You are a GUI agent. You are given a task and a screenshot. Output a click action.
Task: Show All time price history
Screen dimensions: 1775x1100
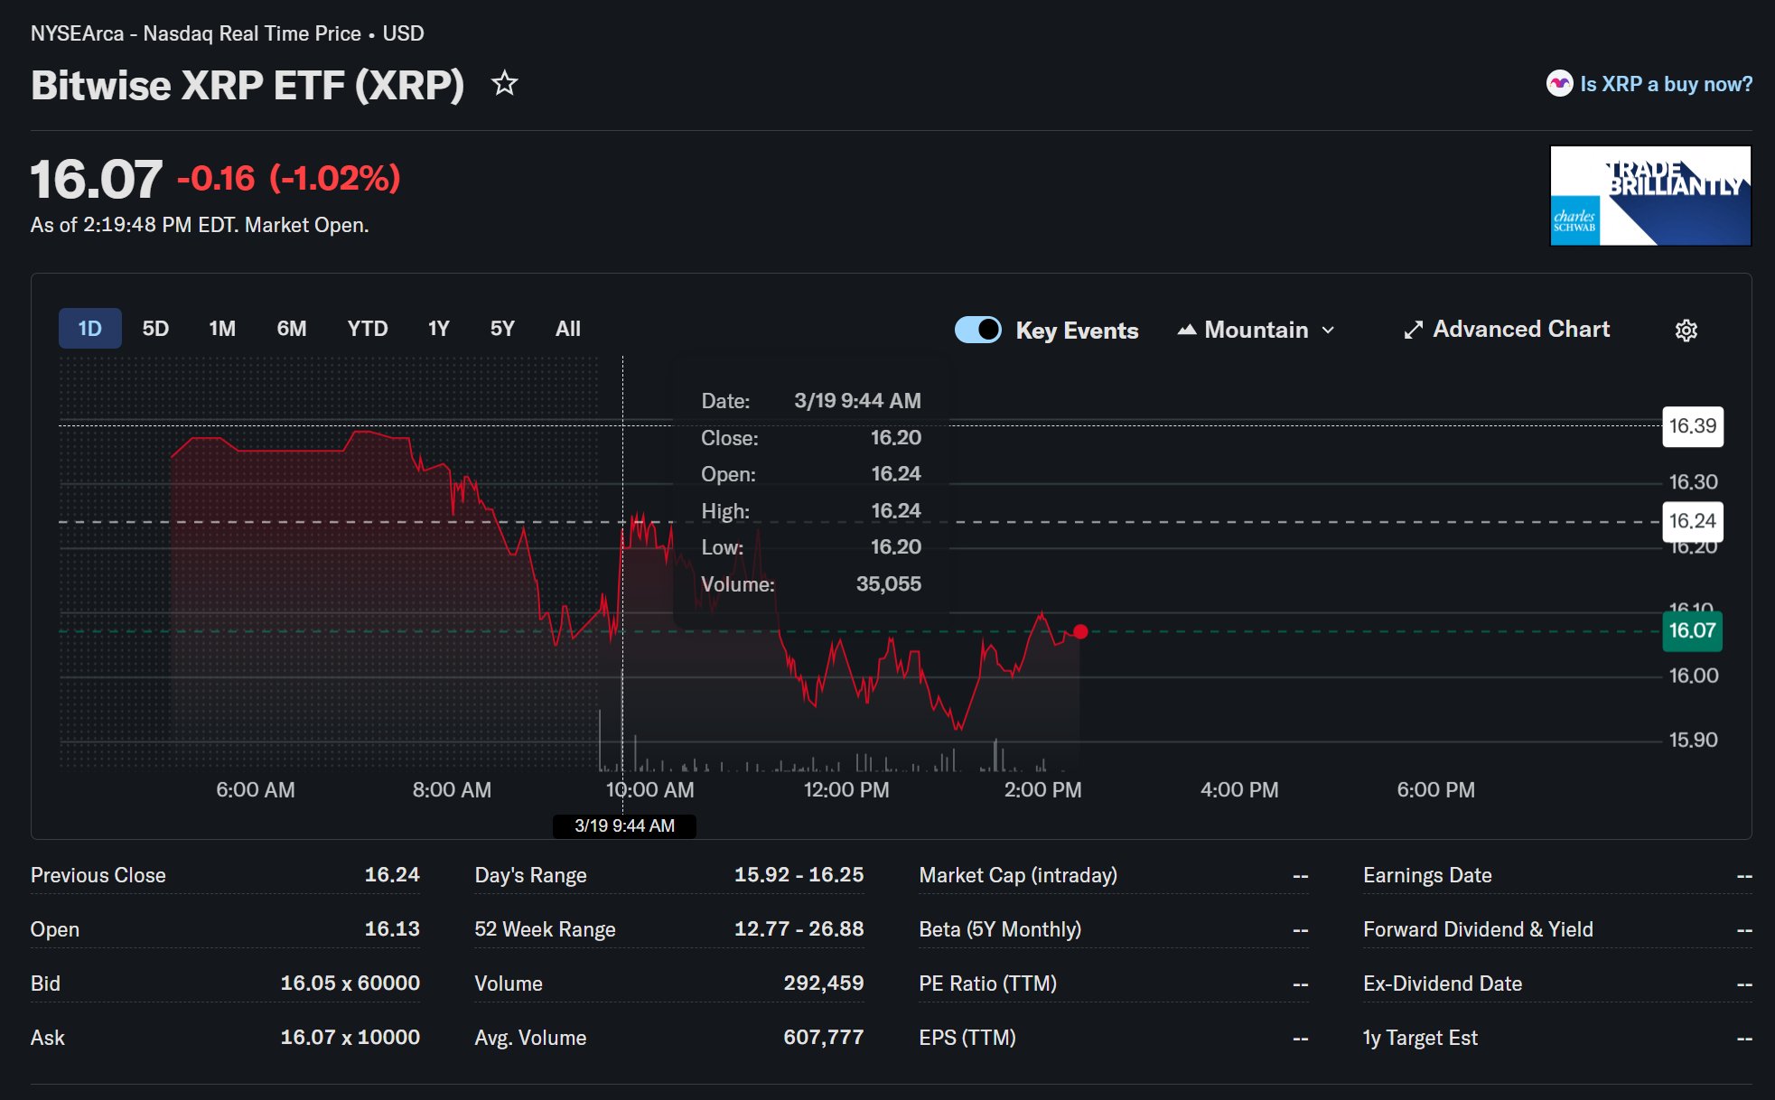(x=567, y=329)
